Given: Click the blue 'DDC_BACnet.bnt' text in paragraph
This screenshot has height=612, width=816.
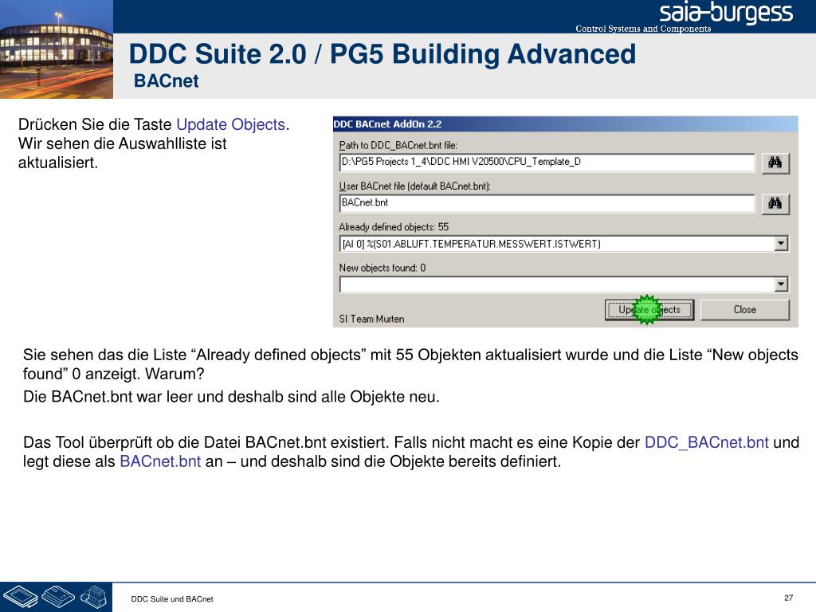Looking at the screenshot, I should point(706,442).
